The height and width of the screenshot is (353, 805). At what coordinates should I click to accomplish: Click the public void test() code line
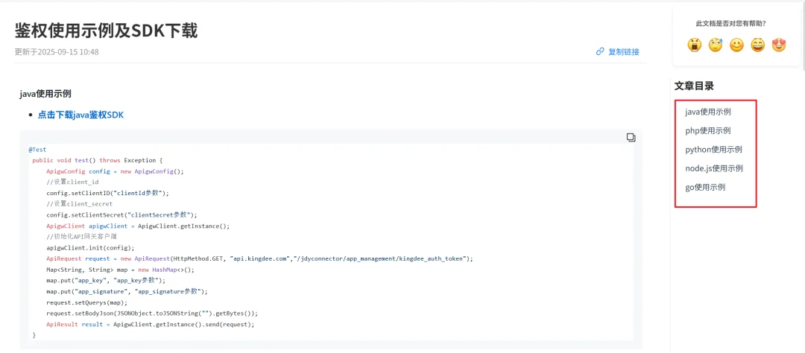tap(97, 160)
